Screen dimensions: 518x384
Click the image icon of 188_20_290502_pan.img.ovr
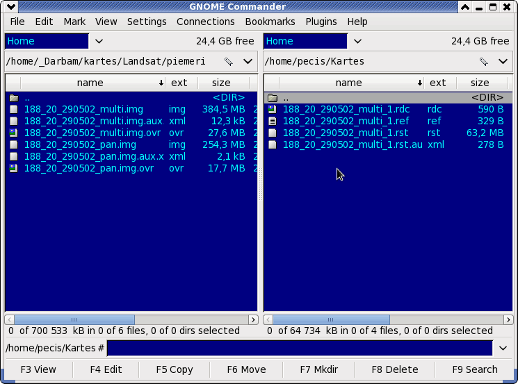13,169
